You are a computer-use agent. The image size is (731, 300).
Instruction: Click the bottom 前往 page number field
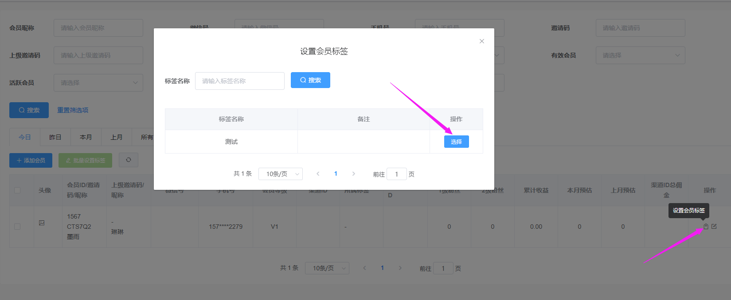click(x=443, y=268)
